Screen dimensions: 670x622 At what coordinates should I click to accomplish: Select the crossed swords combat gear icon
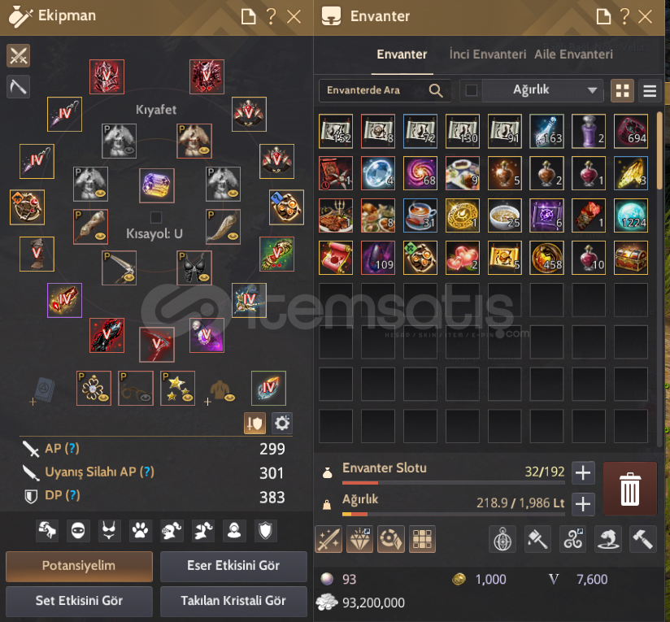point(19,55)
